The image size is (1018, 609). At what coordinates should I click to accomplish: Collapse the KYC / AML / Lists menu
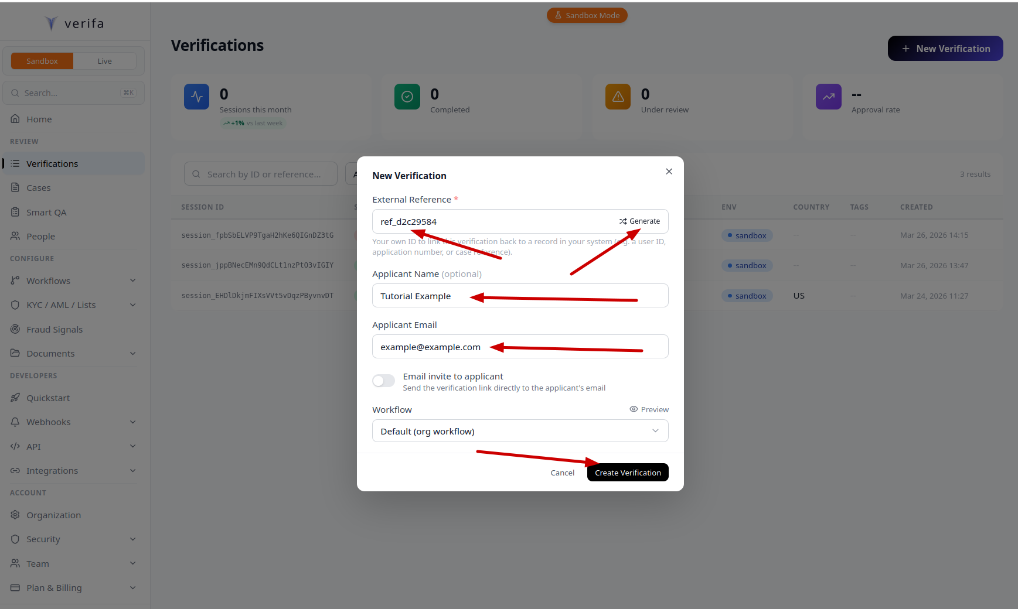[133, 304]
